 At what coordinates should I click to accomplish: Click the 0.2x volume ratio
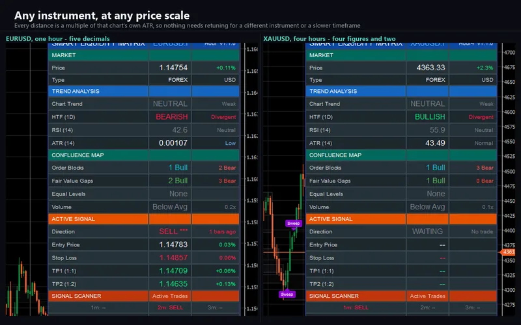coord(231,207)
